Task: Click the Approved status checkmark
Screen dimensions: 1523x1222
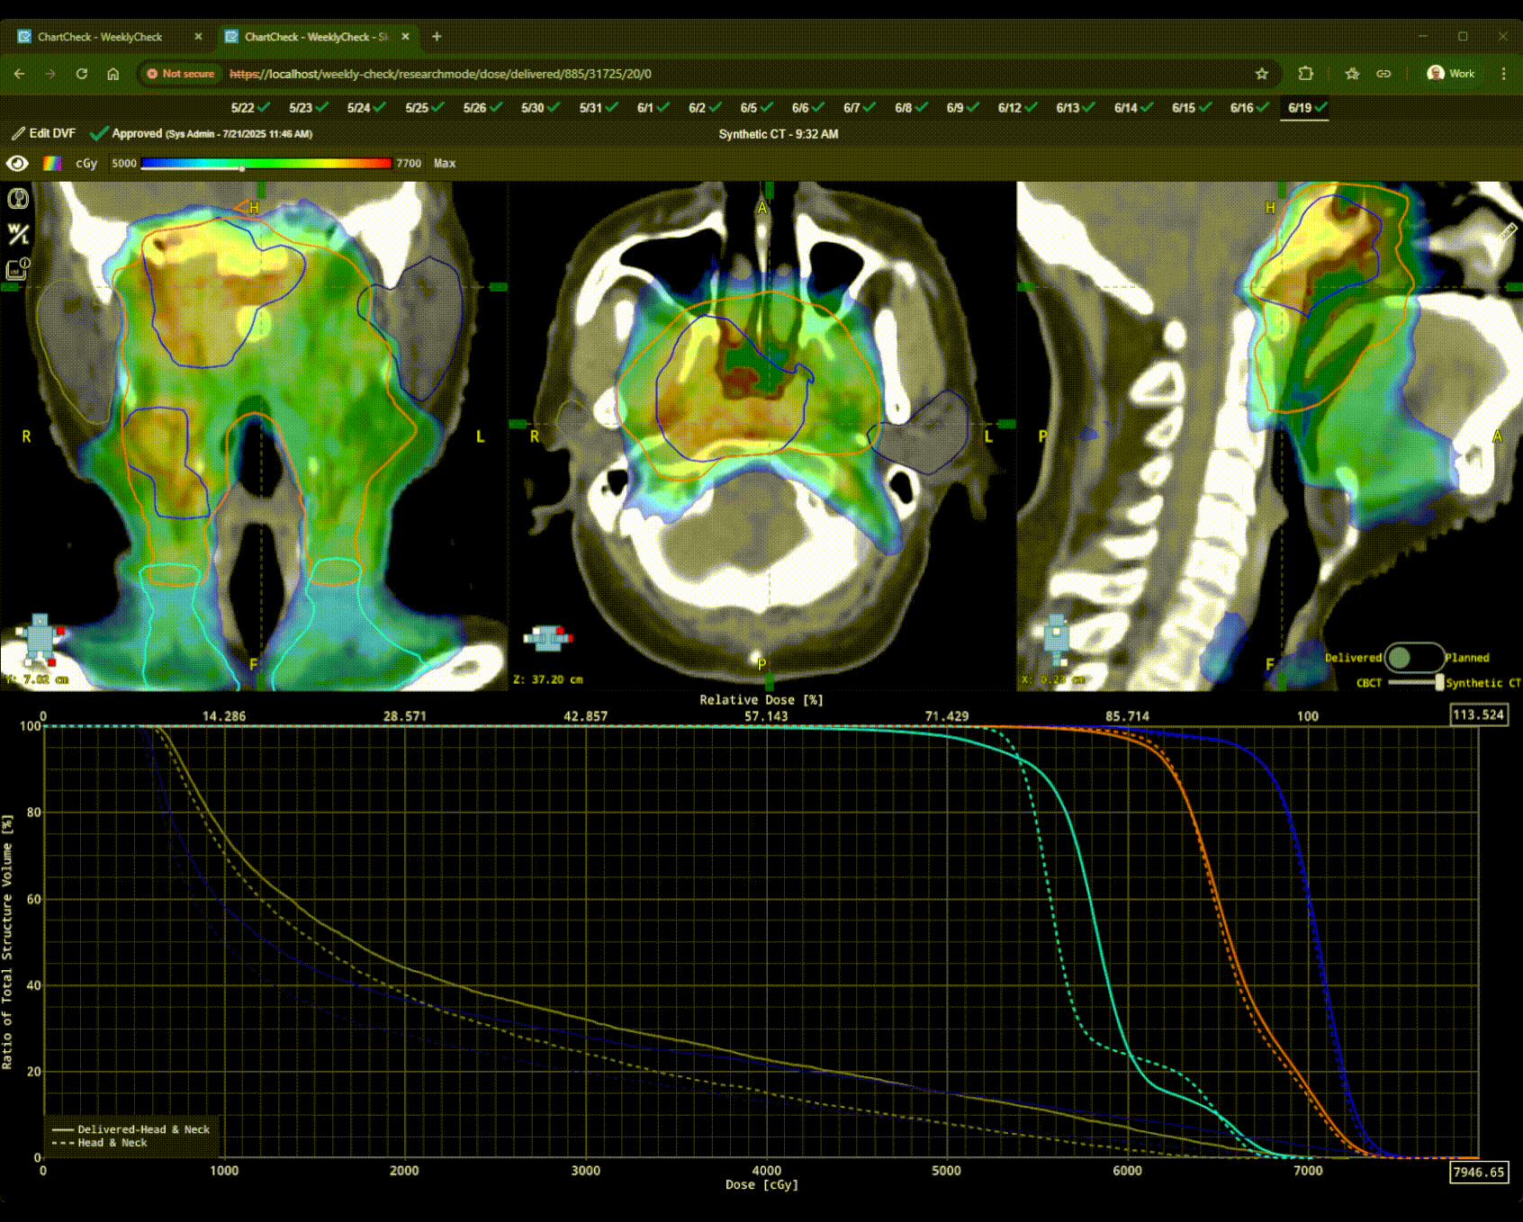Action: point(100,133)
